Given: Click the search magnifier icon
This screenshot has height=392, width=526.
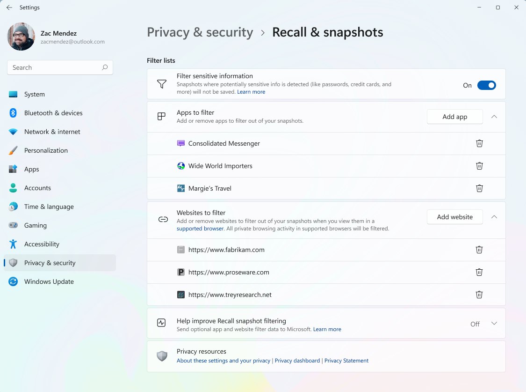Looking at the screenshot, I should point(105,67).
